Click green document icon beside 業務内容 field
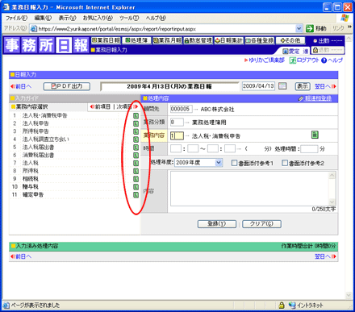The image size is (355, 312). (315, 135)
